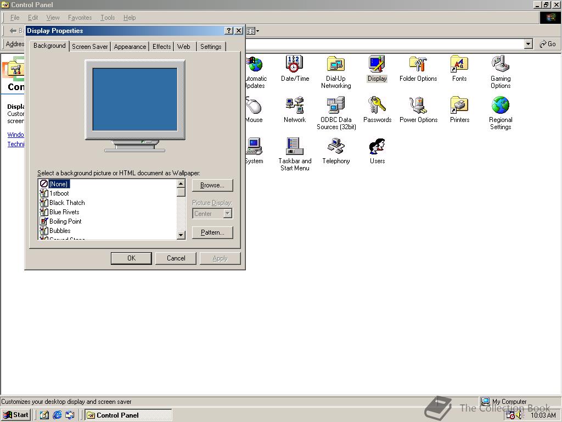Screen dimensions: 562x422
Task: Click the Pattern... button
Action: coord(212,232)
